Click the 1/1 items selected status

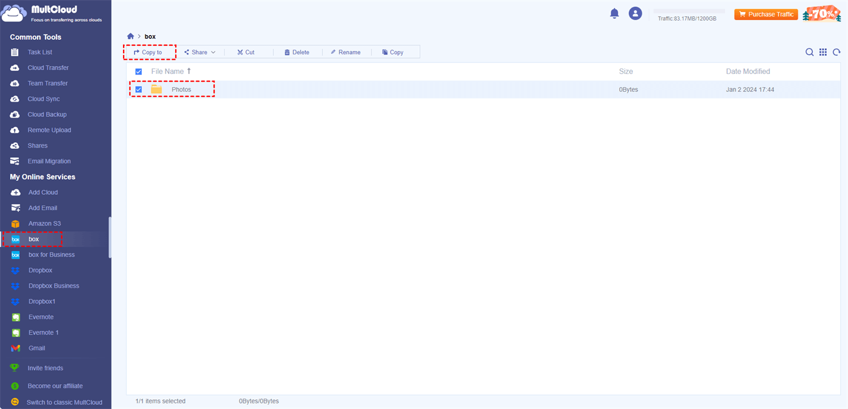(161, 401)
